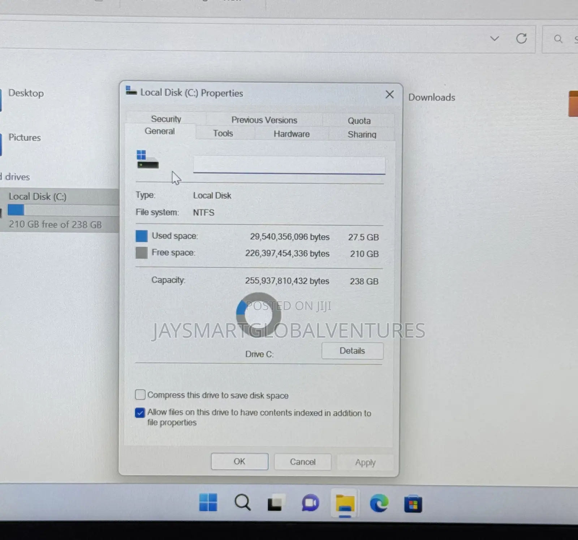Viewport: 578px width, 540px height.
Task: Click the '210 GB free of 238 GB' text
Action: [55, 224]
